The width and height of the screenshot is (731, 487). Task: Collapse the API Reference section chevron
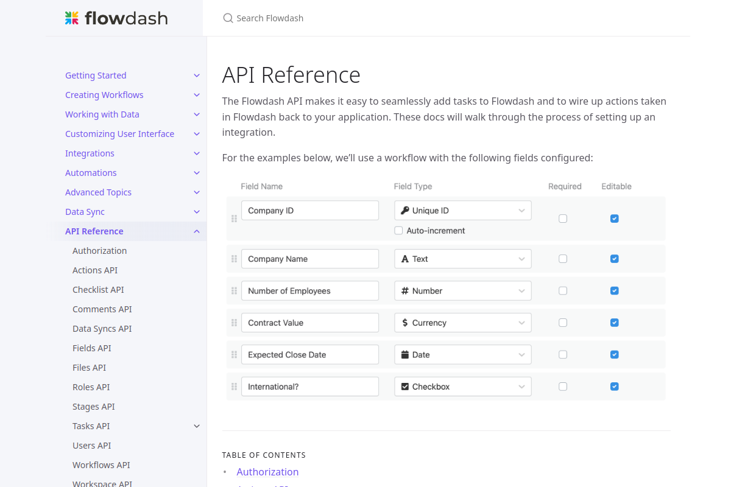point(197,231)
